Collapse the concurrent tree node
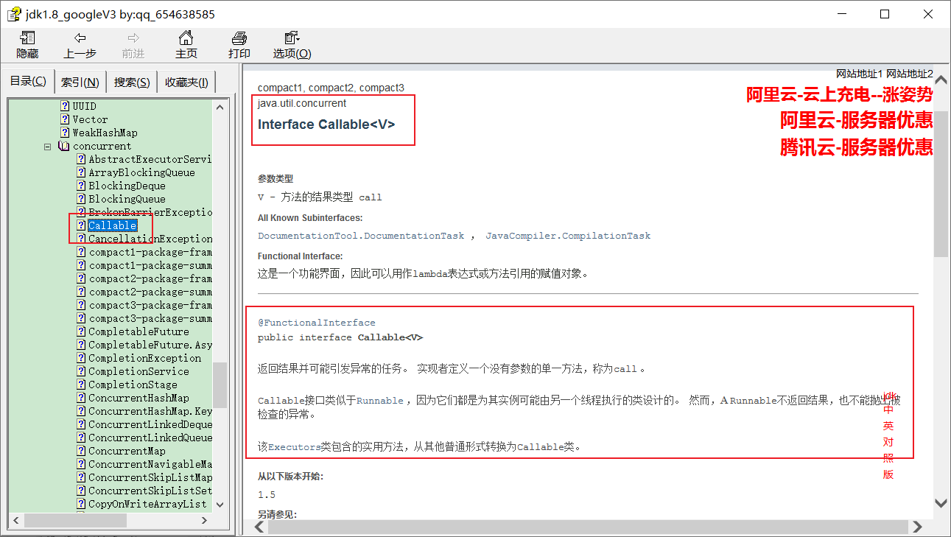951x537 pixels. coord(47,146)
